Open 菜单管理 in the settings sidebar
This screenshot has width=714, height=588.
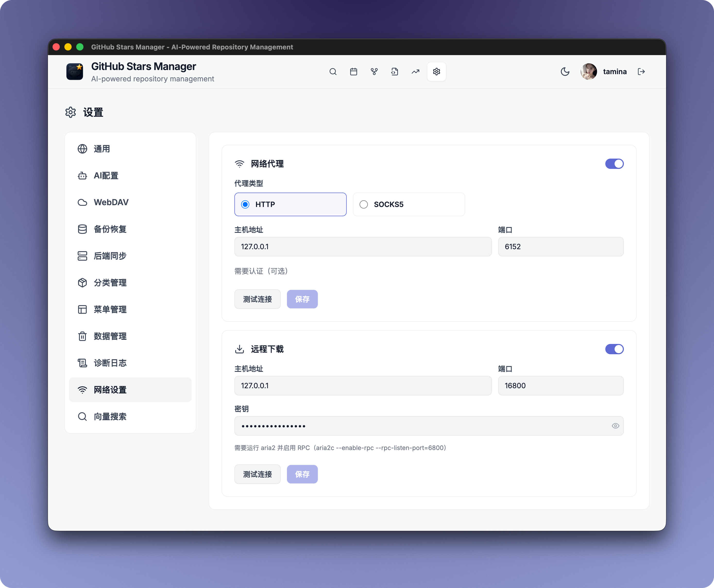(x=130, y=310)
